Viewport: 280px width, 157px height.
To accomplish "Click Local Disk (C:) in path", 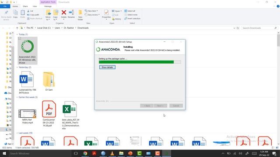I will pos(44,28).
